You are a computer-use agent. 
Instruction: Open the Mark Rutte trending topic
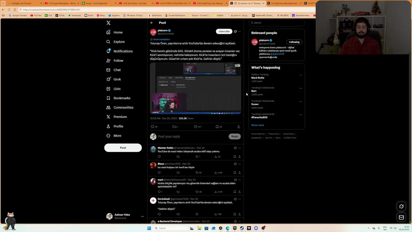click(x=258, y=78)
